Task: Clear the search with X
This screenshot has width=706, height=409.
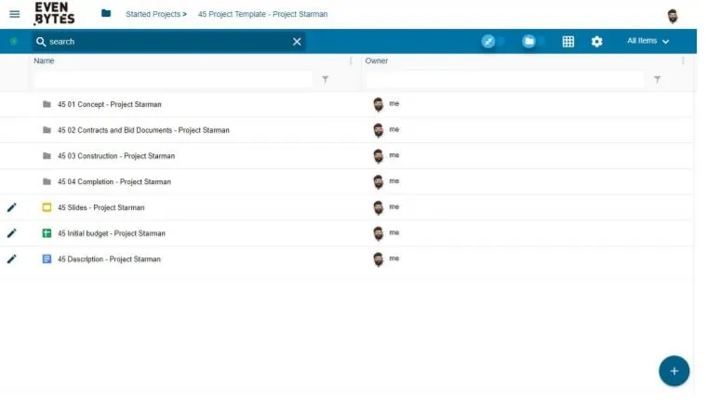Action: coord(297,42)
